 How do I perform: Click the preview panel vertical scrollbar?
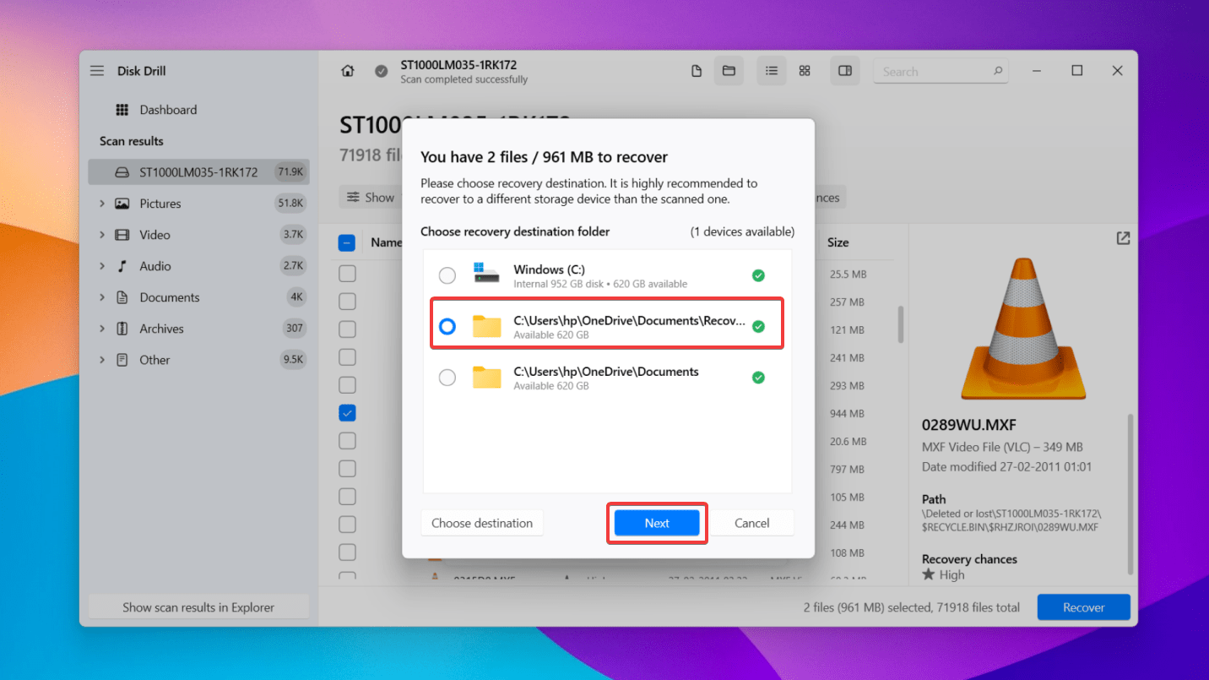[1130, 493]
